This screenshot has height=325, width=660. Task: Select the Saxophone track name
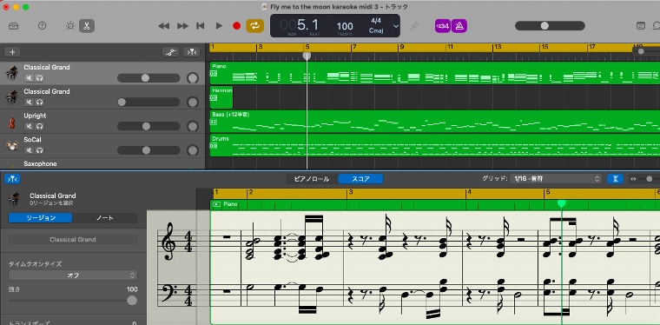[40, 163]
